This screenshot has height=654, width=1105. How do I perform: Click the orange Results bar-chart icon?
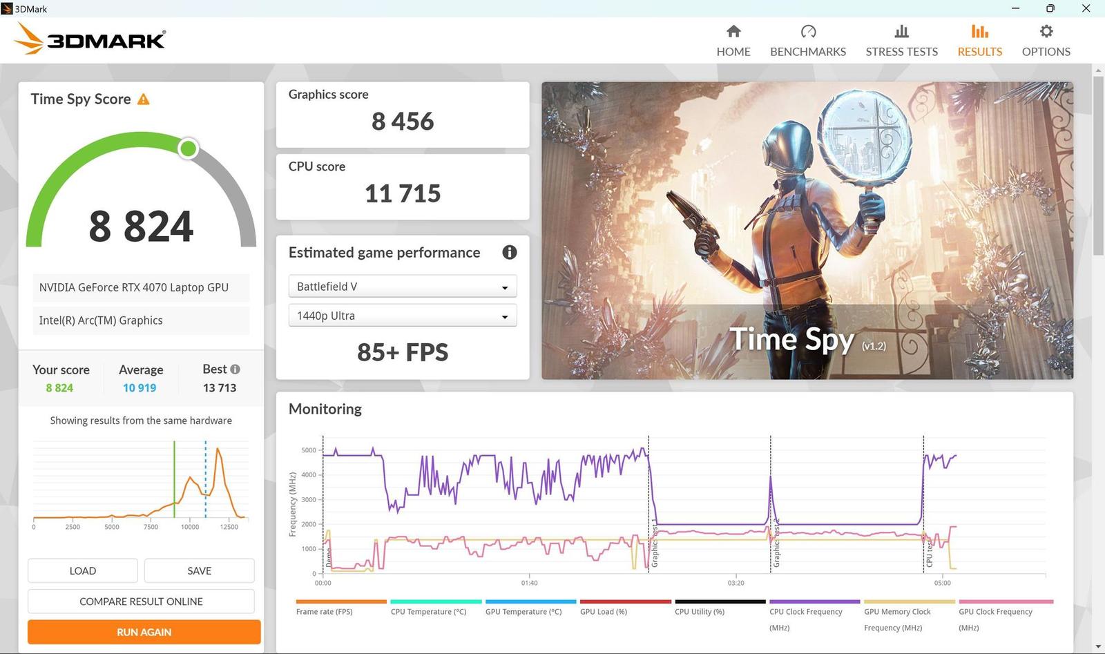point(979,31)
